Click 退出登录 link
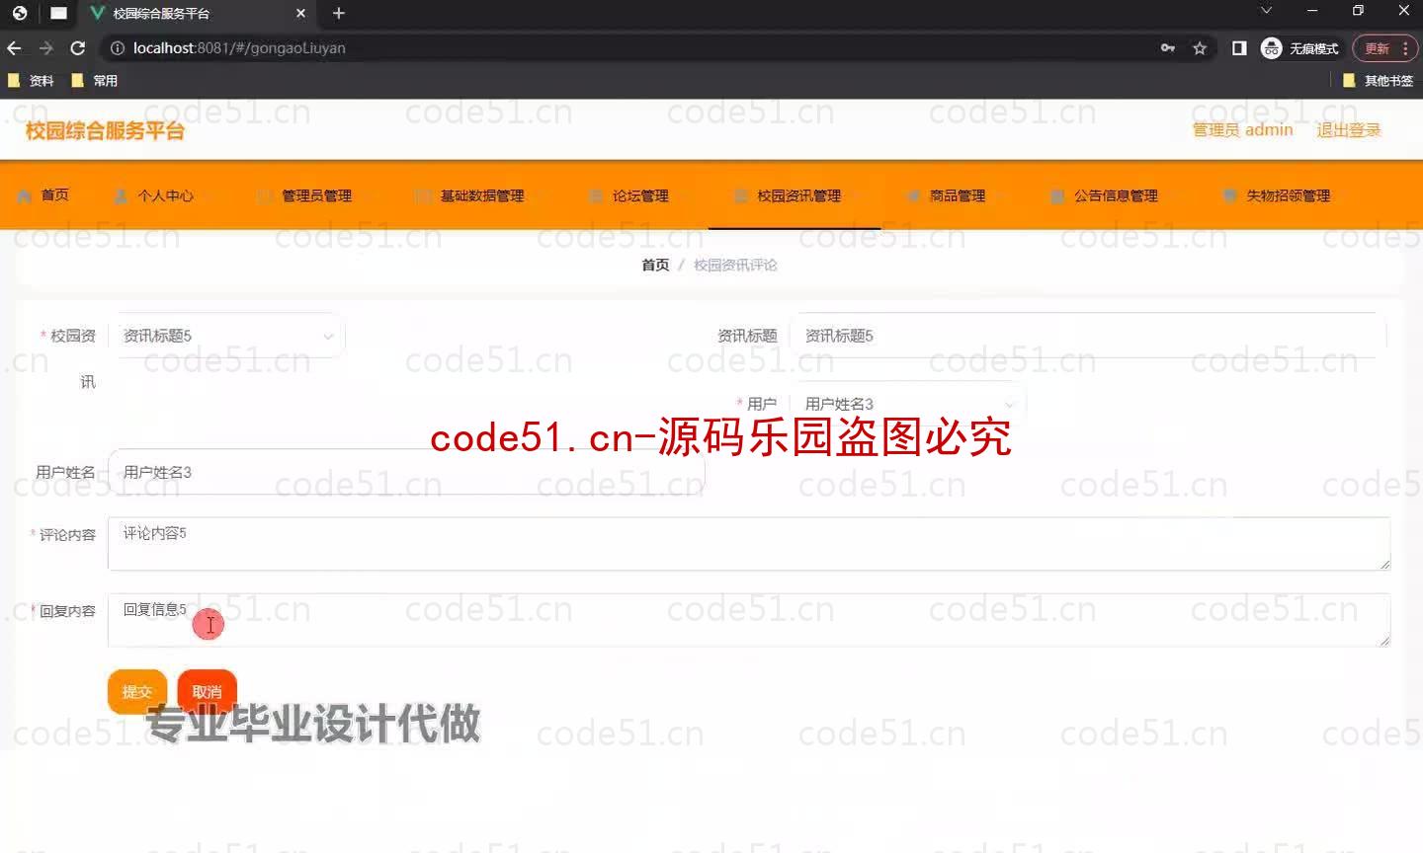Image resolution: width=1423 pixels, height=853 pixels. tap(1348, 130)
